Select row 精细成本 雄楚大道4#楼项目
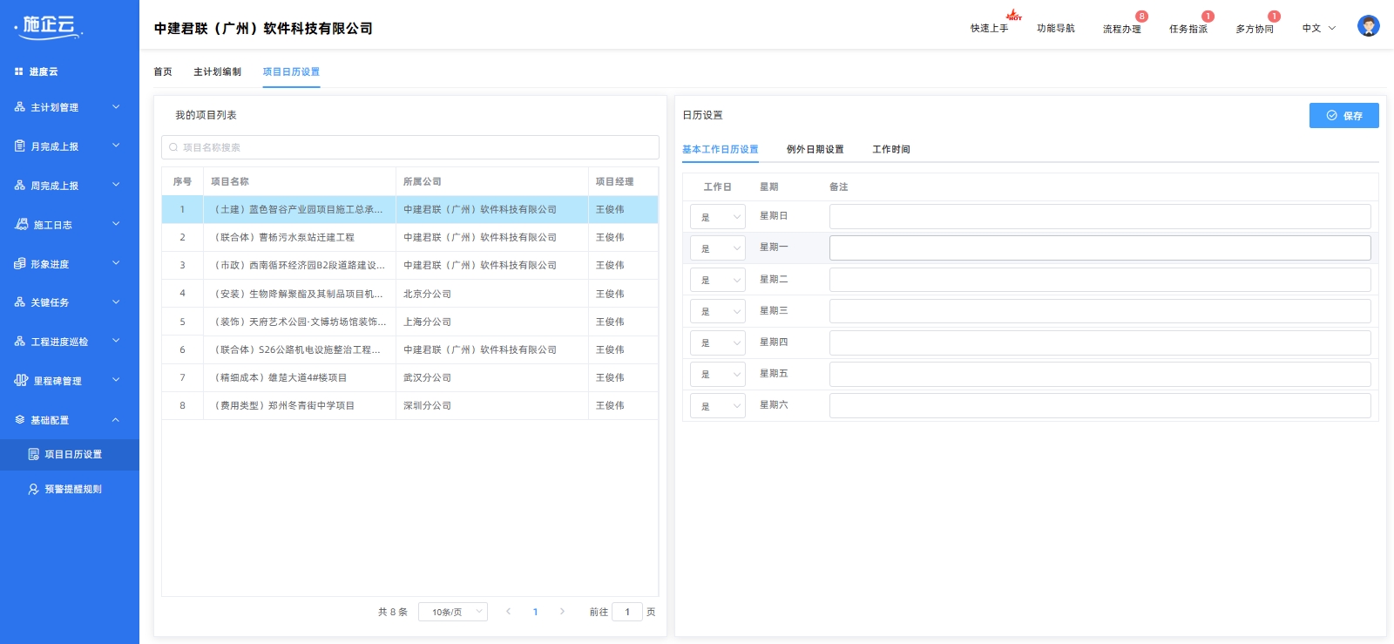Image resolution: width=1394 pixels, height=644 pixels. click(x=409, y=377)
